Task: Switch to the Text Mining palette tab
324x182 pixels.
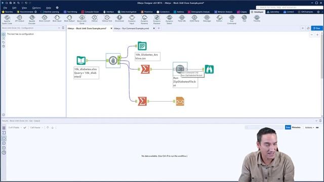Action: [x=70, y=12]
